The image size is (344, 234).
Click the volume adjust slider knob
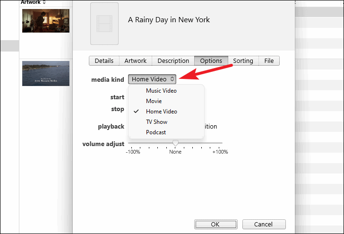pyautogui.click(x=175, y=143)
